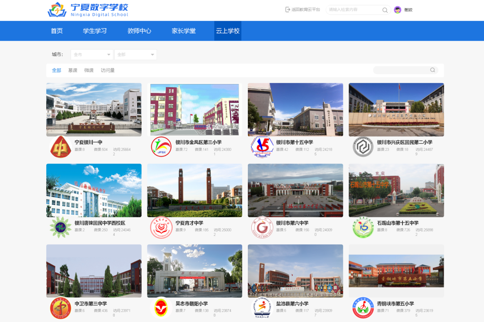484x322 pixels.
Task: Select the 慕课 sort filter tab
Action: click(73, 70)
